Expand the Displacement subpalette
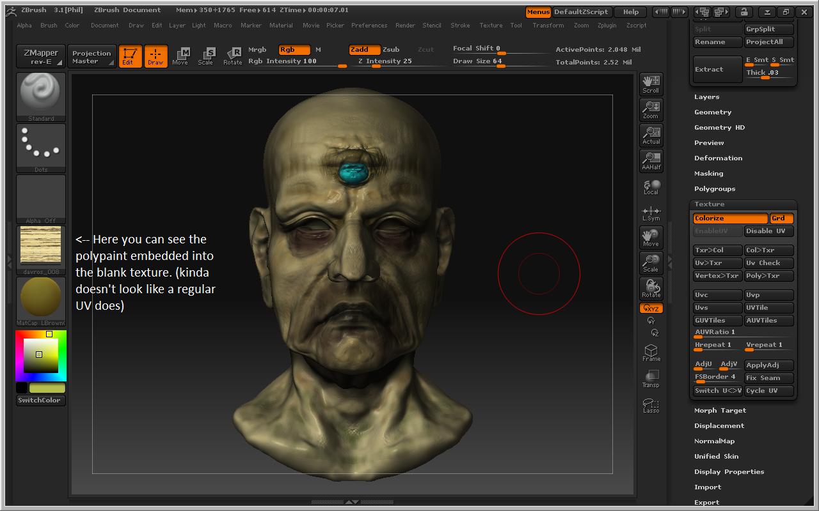Screen dimensions: 819x511 coord(719,426)
